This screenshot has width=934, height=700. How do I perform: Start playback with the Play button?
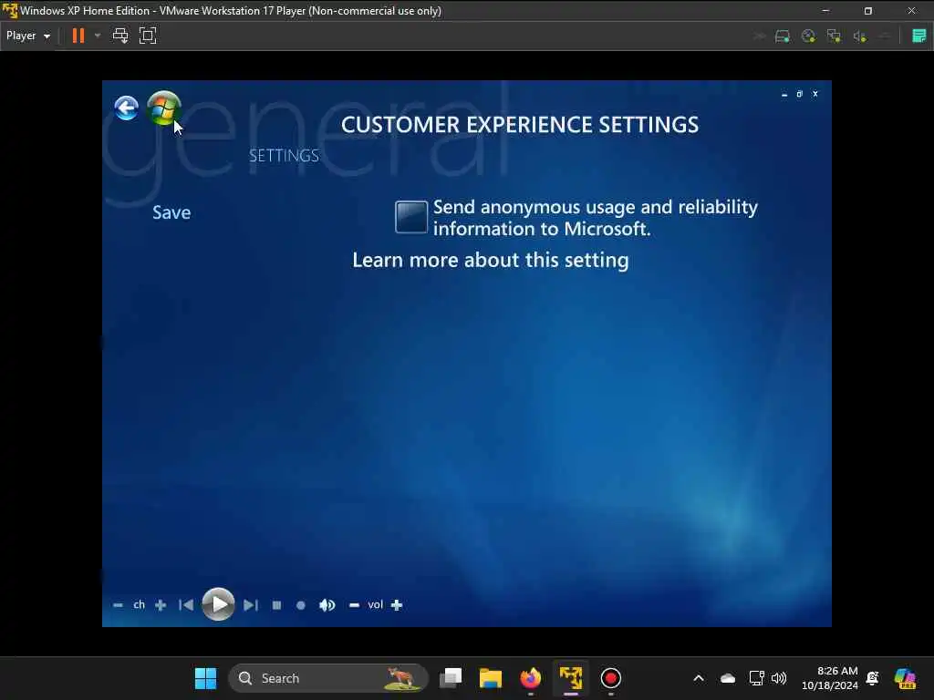click(x=218, y=604)
